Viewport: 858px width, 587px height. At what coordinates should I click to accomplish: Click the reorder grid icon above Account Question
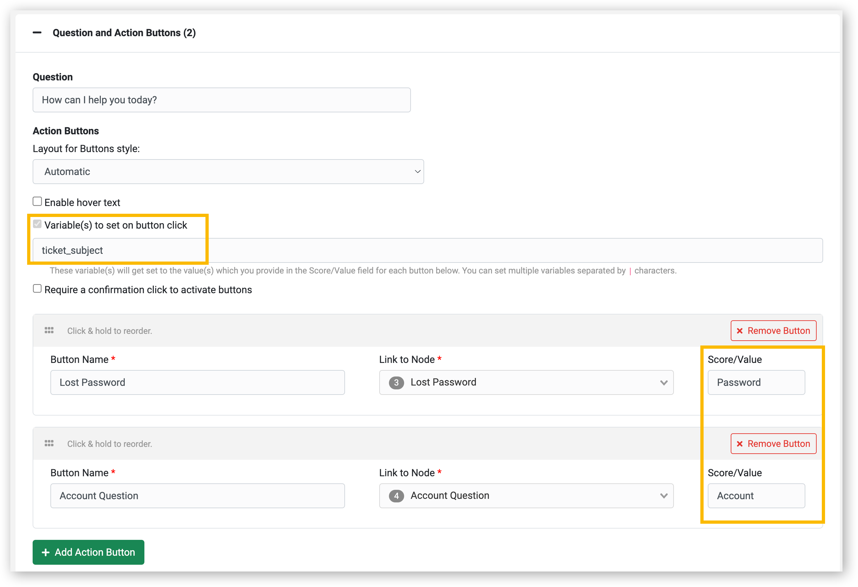point(49,443)
